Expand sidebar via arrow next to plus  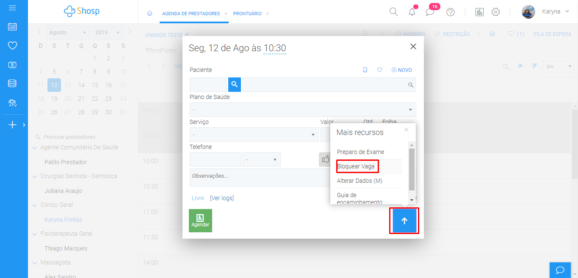[24, 125]
